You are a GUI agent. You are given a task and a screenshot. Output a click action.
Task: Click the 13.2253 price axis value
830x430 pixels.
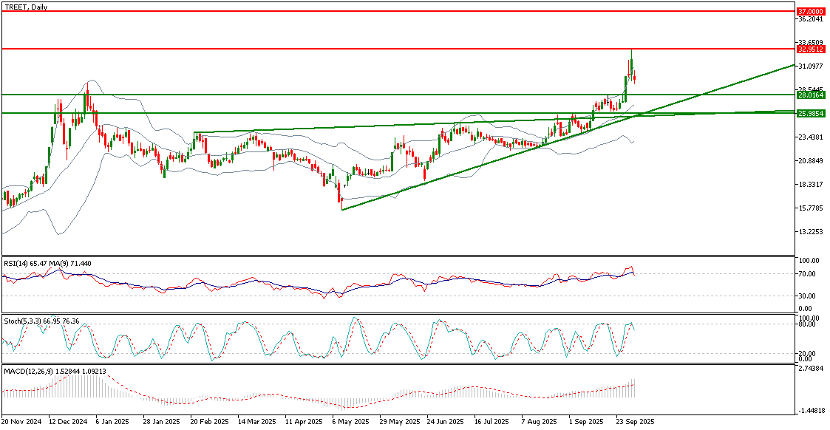coord(811,232)
